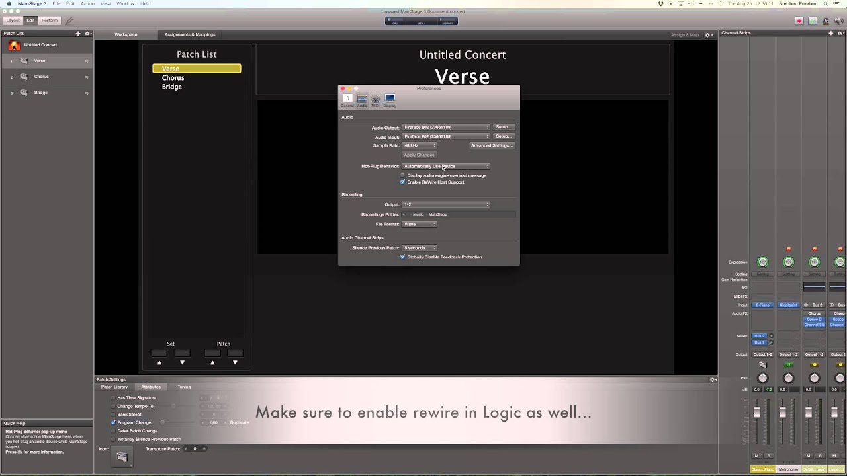Adjust the Metronome channel pan knob
The width and height of the screenshot is (847, 476).
(788, 378)
